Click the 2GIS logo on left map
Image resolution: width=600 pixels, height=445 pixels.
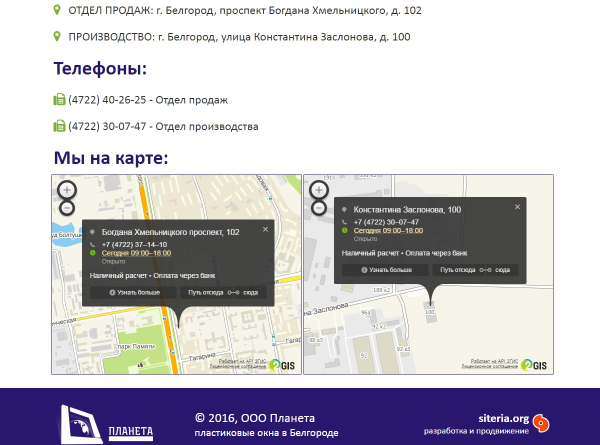click(282, 365)
